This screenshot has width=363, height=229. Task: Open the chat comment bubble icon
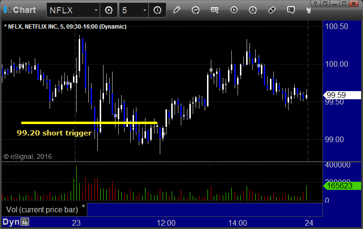291,10
